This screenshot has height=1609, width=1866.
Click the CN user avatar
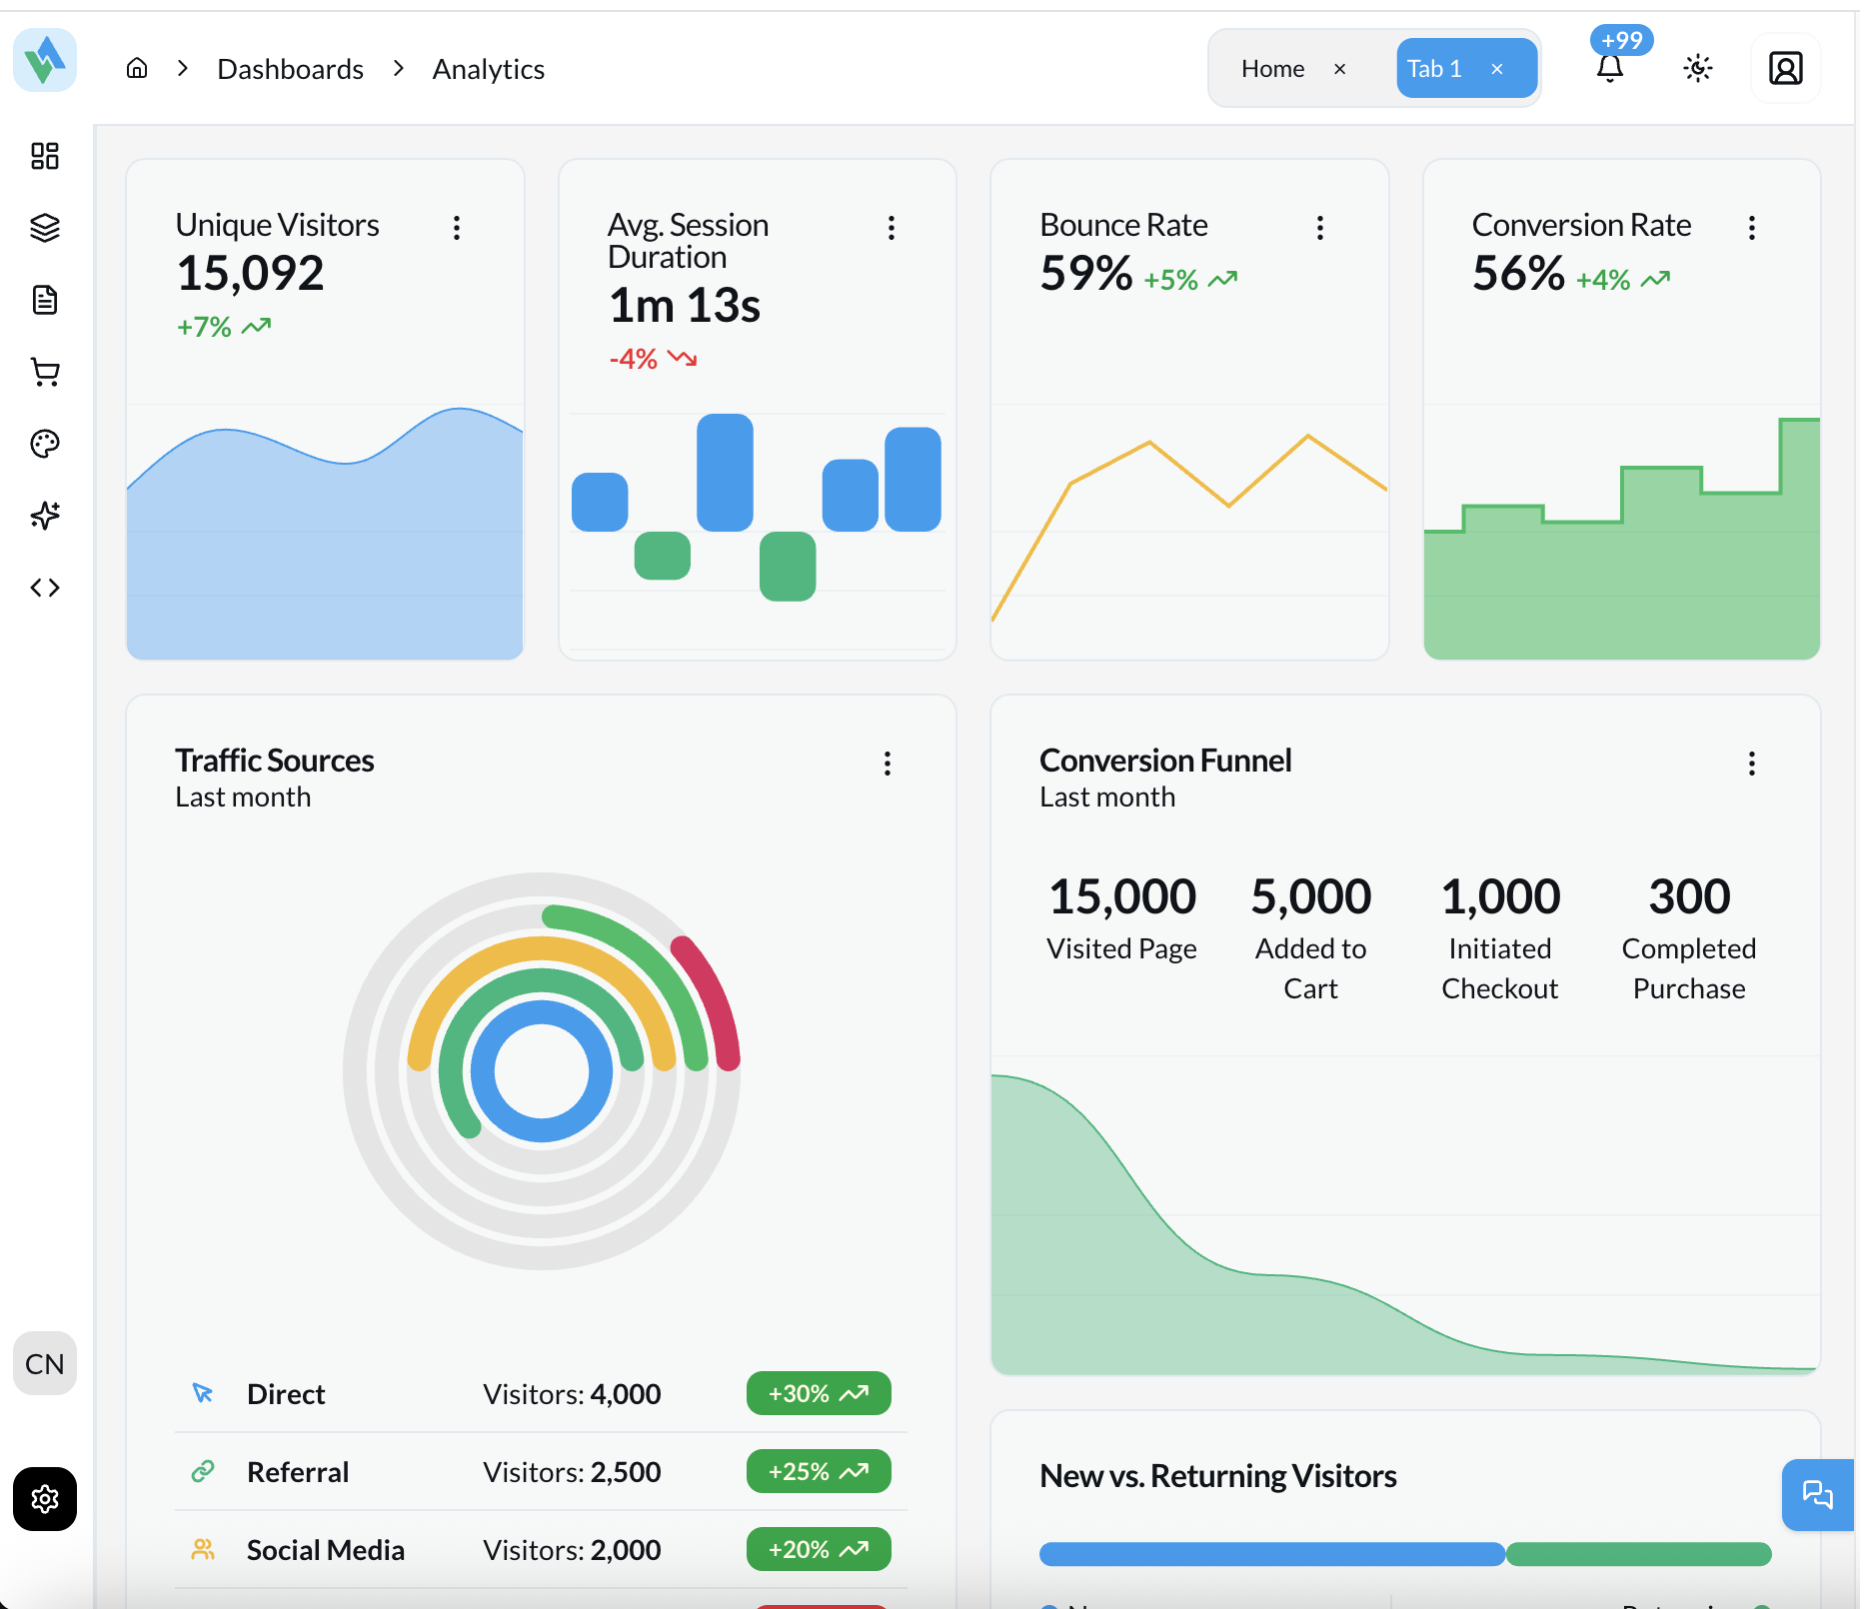[x=45, y=1363]
